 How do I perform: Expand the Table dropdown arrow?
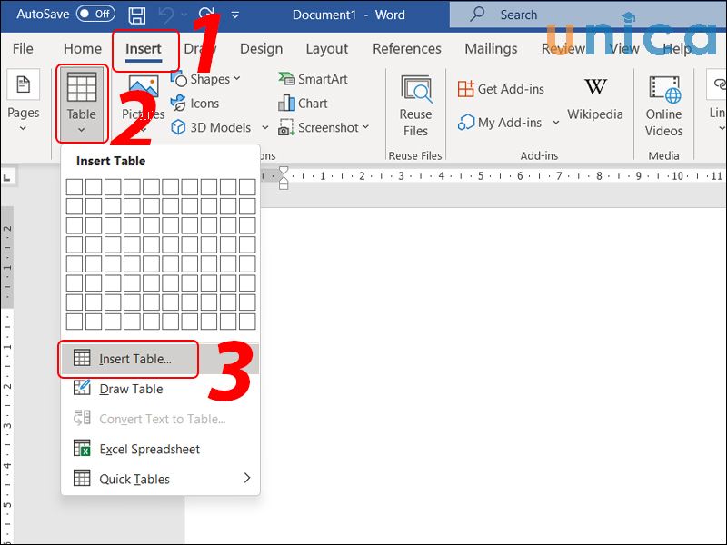(81, 130)
